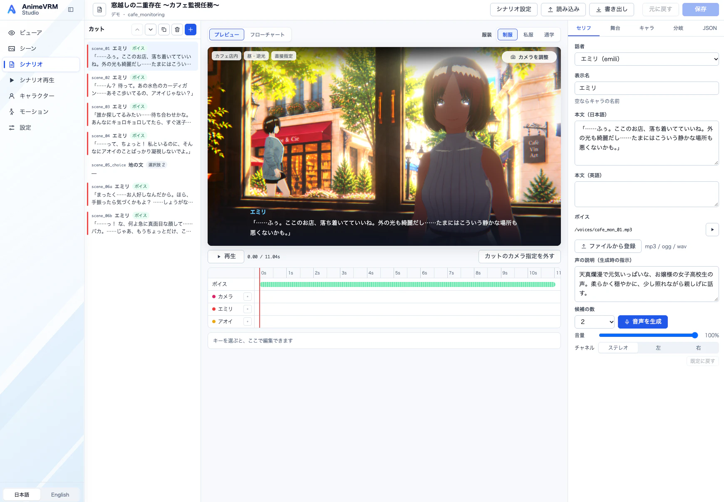
Task: Open シナリオ設定
Action: click(513, 10)
